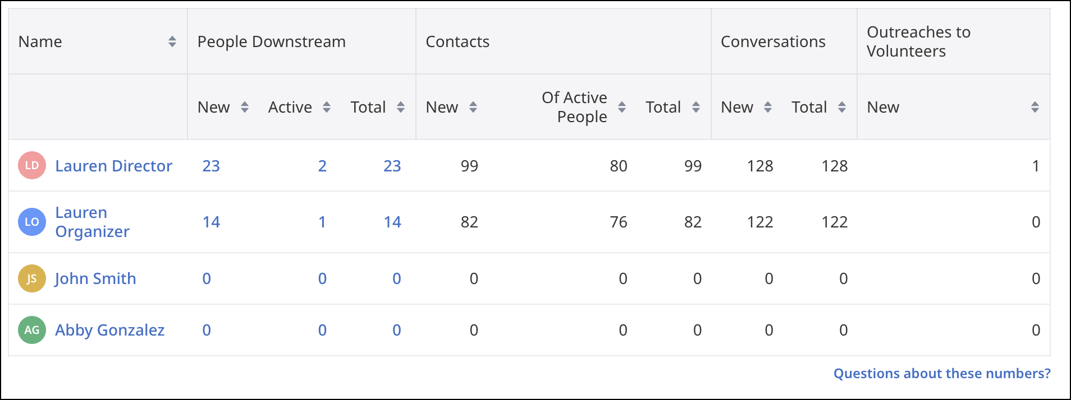
Task: Sort by People Downstream Active arrows
Action: (x=327, y=107)
